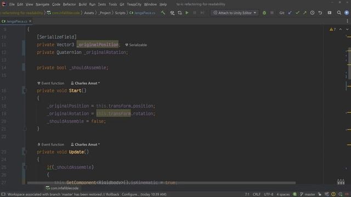This screenshot has height=197, width=351.
Task: Open the Help menu
Action: [x=163, y=4]
